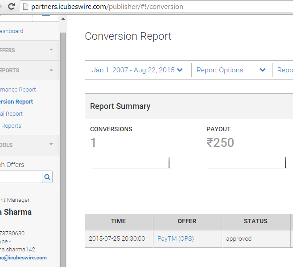This screenshot has height=267, width=293.
Task: Go to the Dashboard link
Action: tap(12, 31)
